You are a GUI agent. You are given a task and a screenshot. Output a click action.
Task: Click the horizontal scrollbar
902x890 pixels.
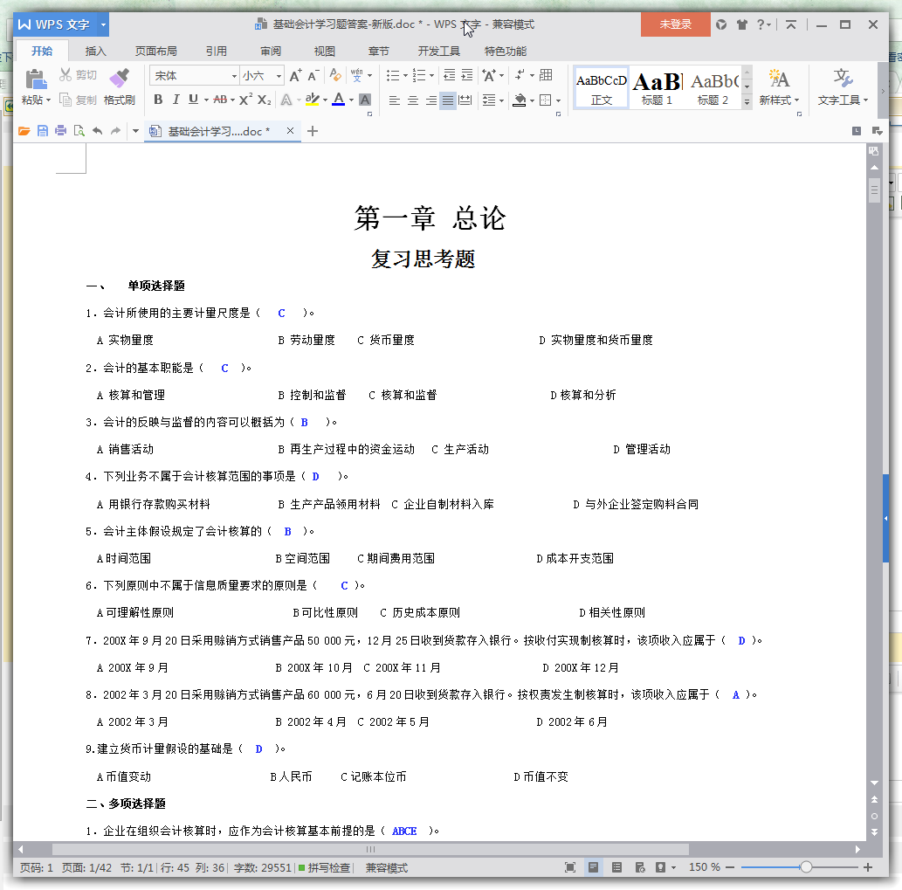point(370,849)
